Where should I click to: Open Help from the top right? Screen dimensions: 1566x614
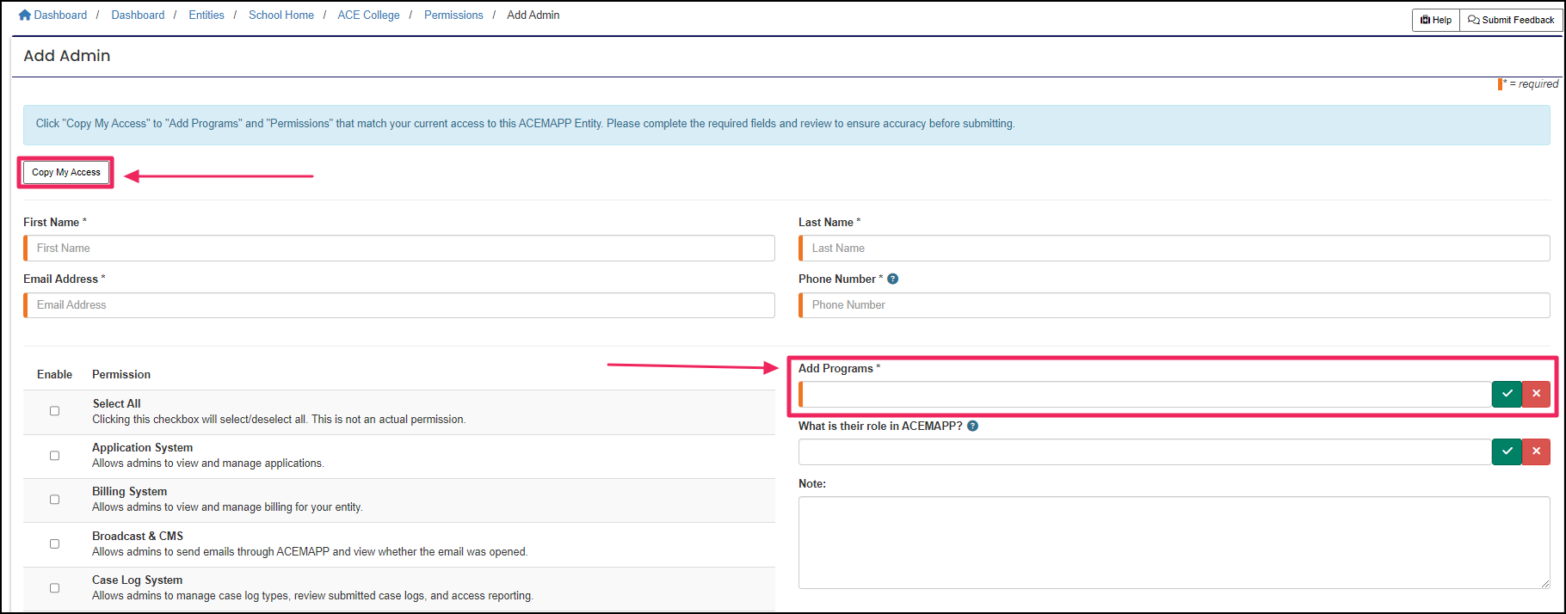pyautogui.click(x=1436, y=20)
